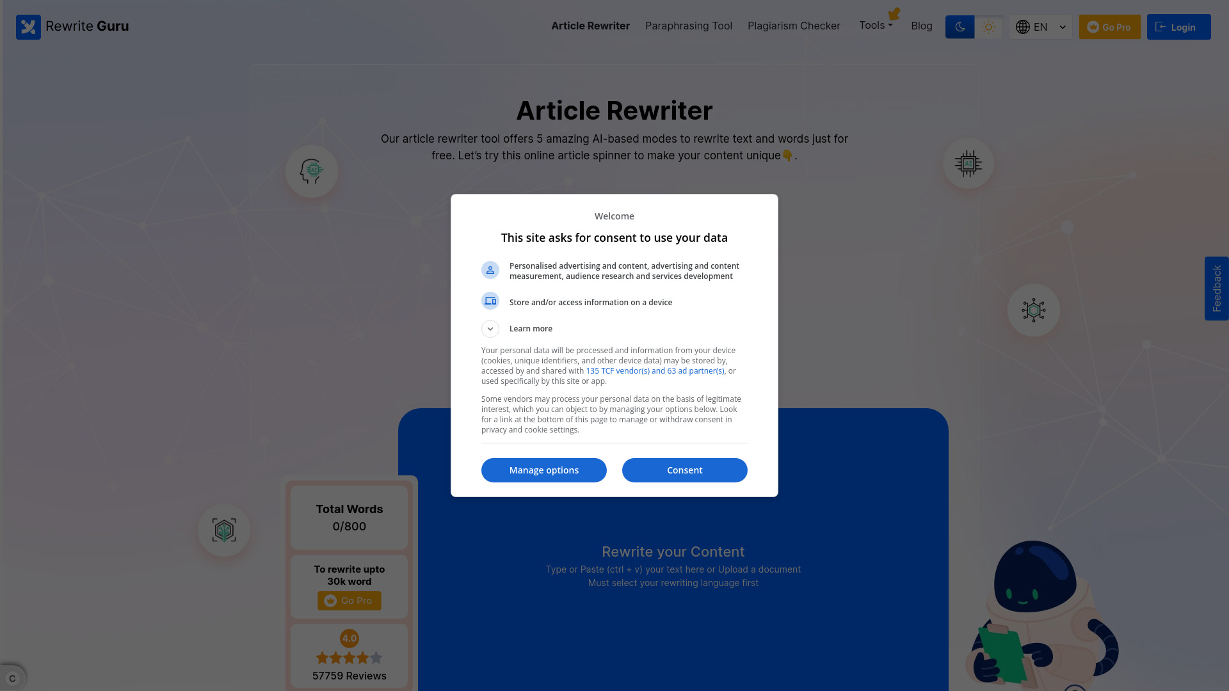
Task: Click the RewriteGuru logo icon
Action: point(29,26)
